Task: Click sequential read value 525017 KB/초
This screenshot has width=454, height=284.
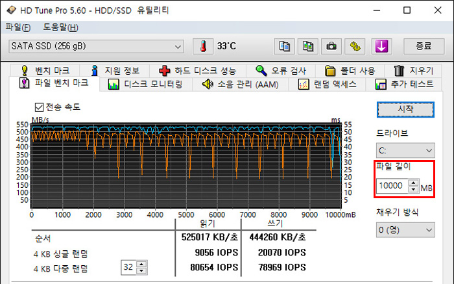Action: [x=209, y=237]
